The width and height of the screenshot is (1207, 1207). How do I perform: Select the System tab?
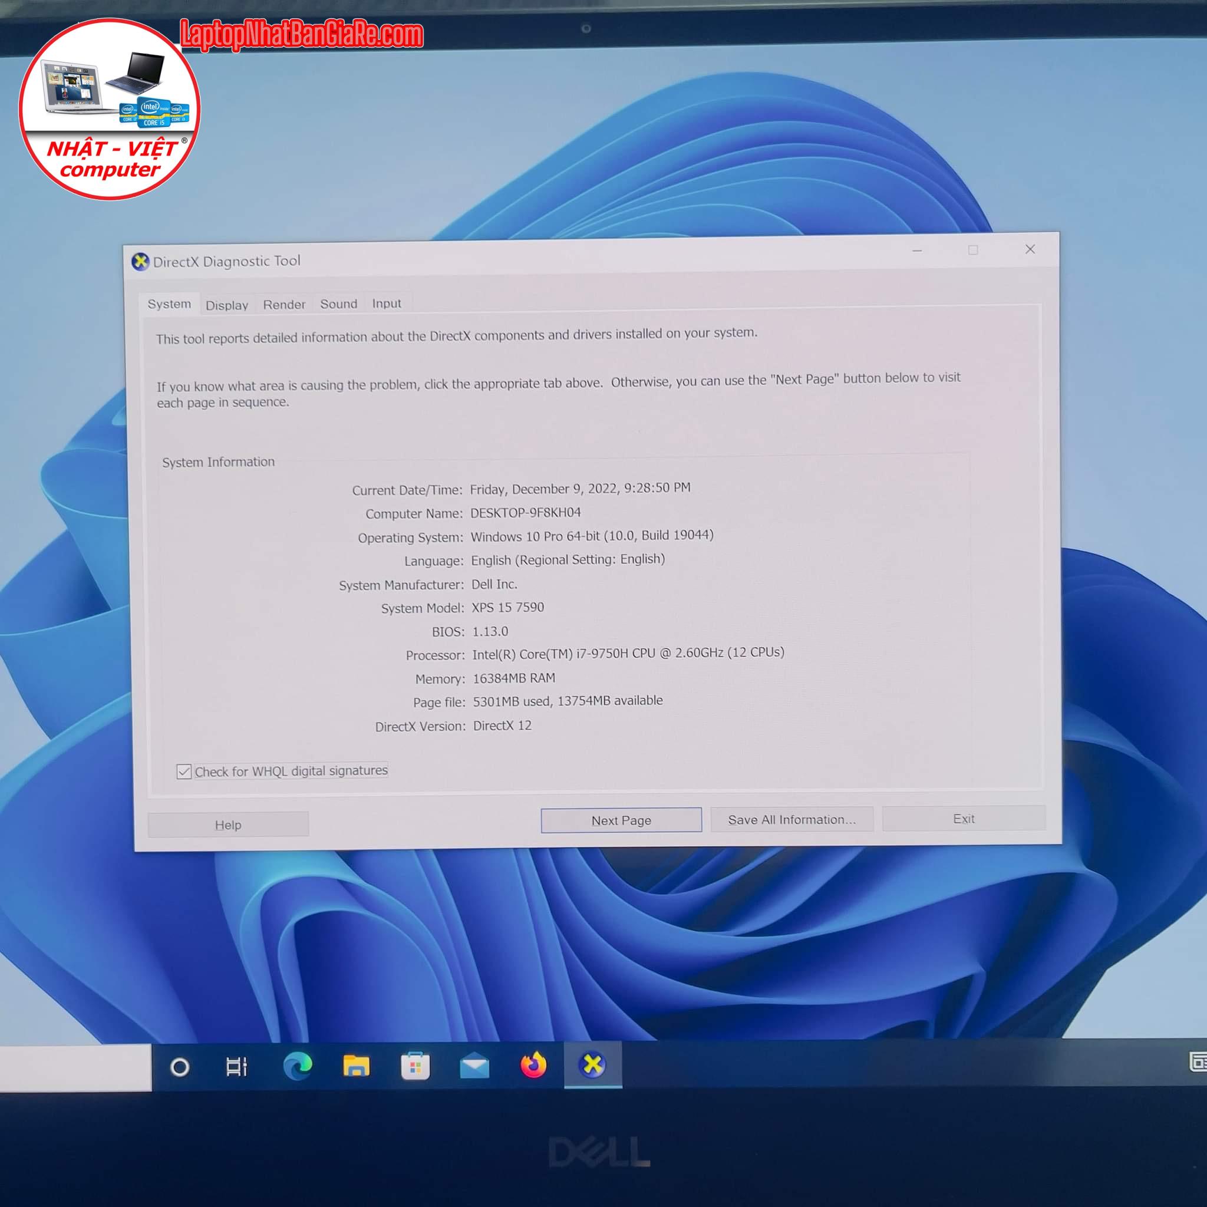(x=169, y=304)
